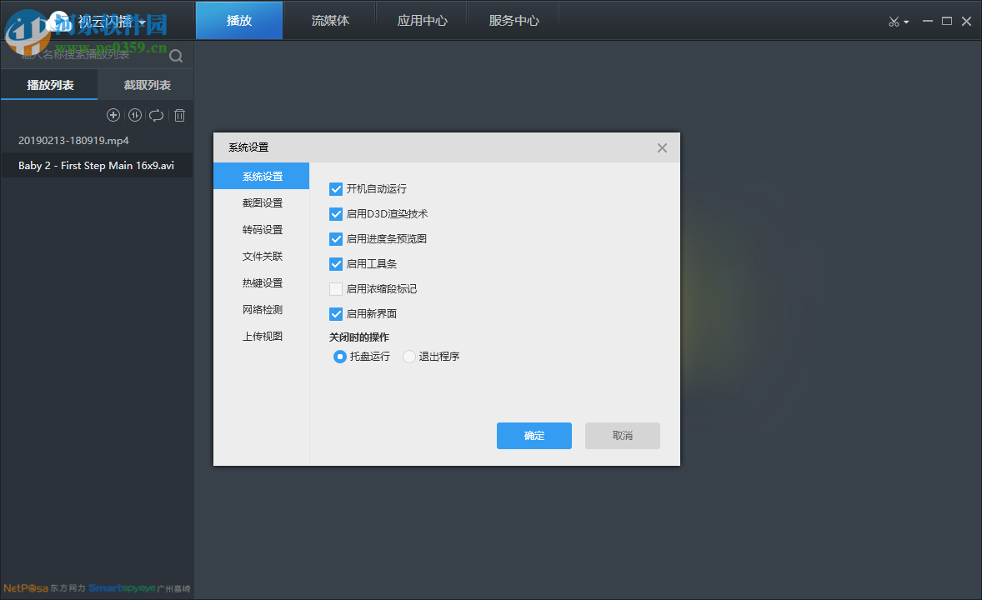Click the search magnifier icon
The image size is (982, 600).
175,55
